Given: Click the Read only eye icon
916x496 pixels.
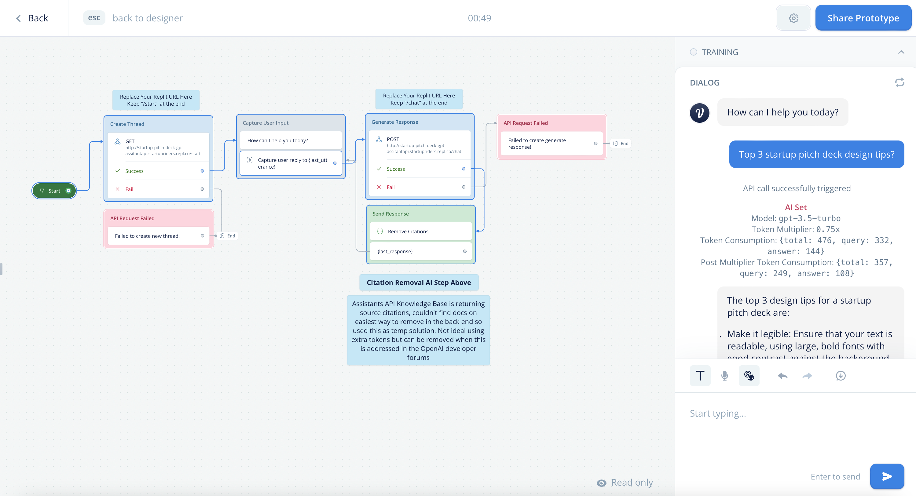Looking at the screenshot, I should [x=601, y=483].
